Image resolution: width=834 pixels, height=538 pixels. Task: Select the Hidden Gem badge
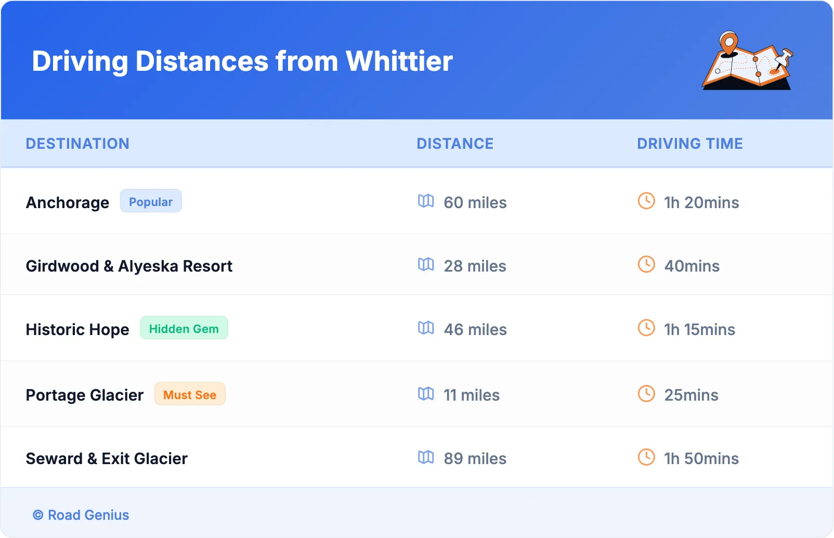[184, 328]
